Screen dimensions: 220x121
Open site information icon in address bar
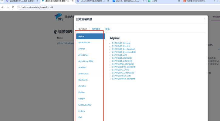pos(19,7)
